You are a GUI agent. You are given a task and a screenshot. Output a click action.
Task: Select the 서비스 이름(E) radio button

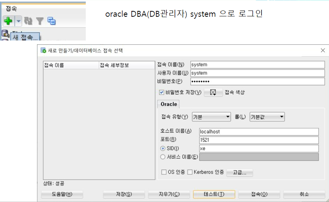pyautogui.click(x=163, y=157)
